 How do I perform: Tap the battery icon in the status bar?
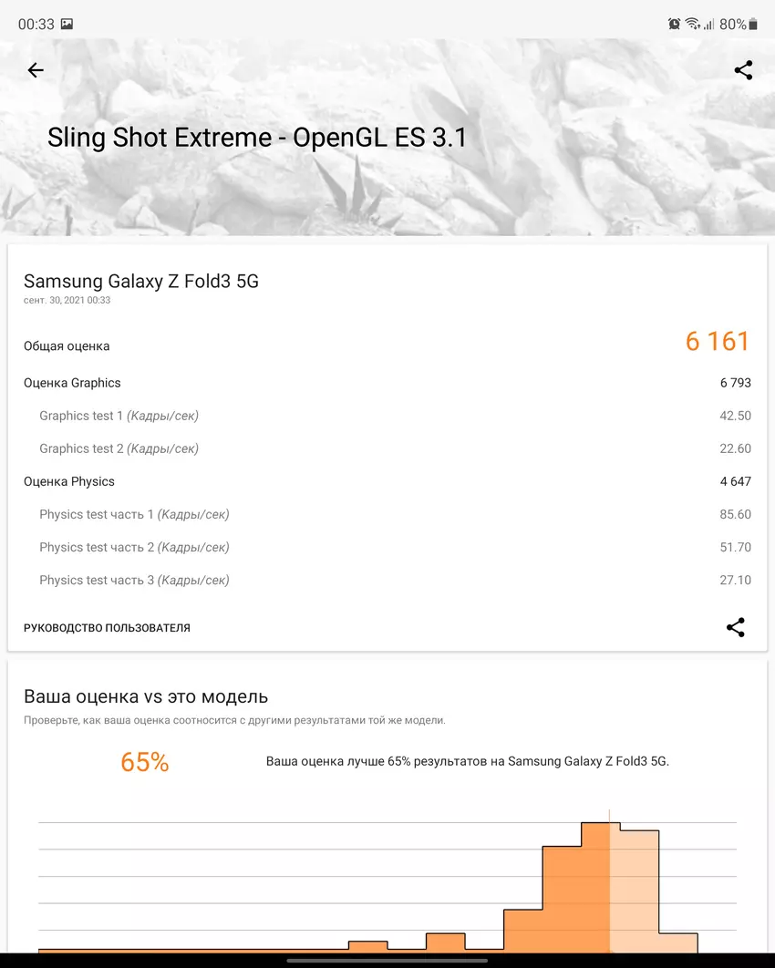[x=753, y=25]
